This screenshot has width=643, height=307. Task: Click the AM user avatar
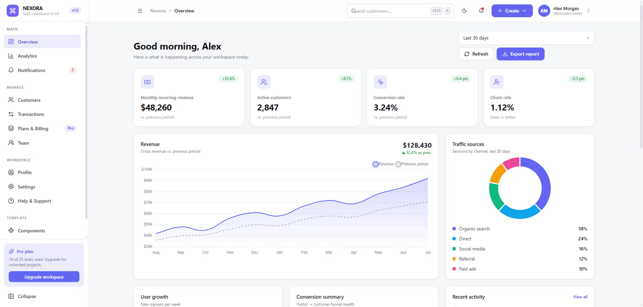pyautogui.click(x=544, y=11)
